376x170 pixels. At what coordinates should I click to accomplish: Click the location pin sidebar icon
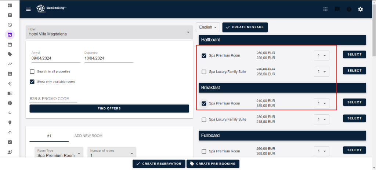point(10,123)
